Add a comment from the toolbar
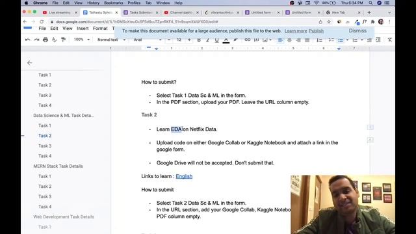Screen dimensions: 416x234 (x=256, y=40)
